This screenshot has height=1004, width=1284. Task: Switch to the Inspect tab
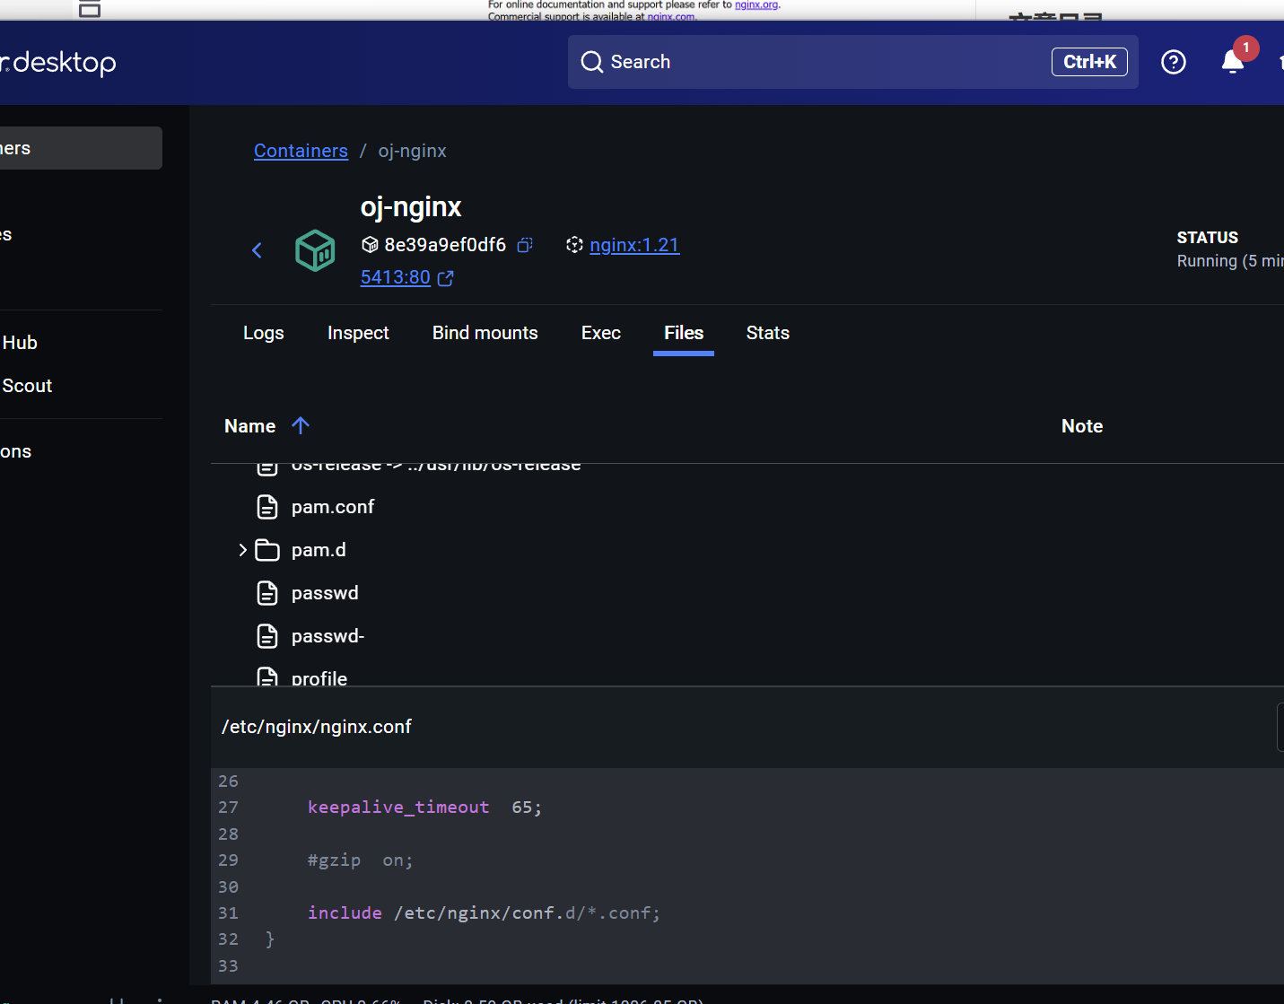[358, 333]
